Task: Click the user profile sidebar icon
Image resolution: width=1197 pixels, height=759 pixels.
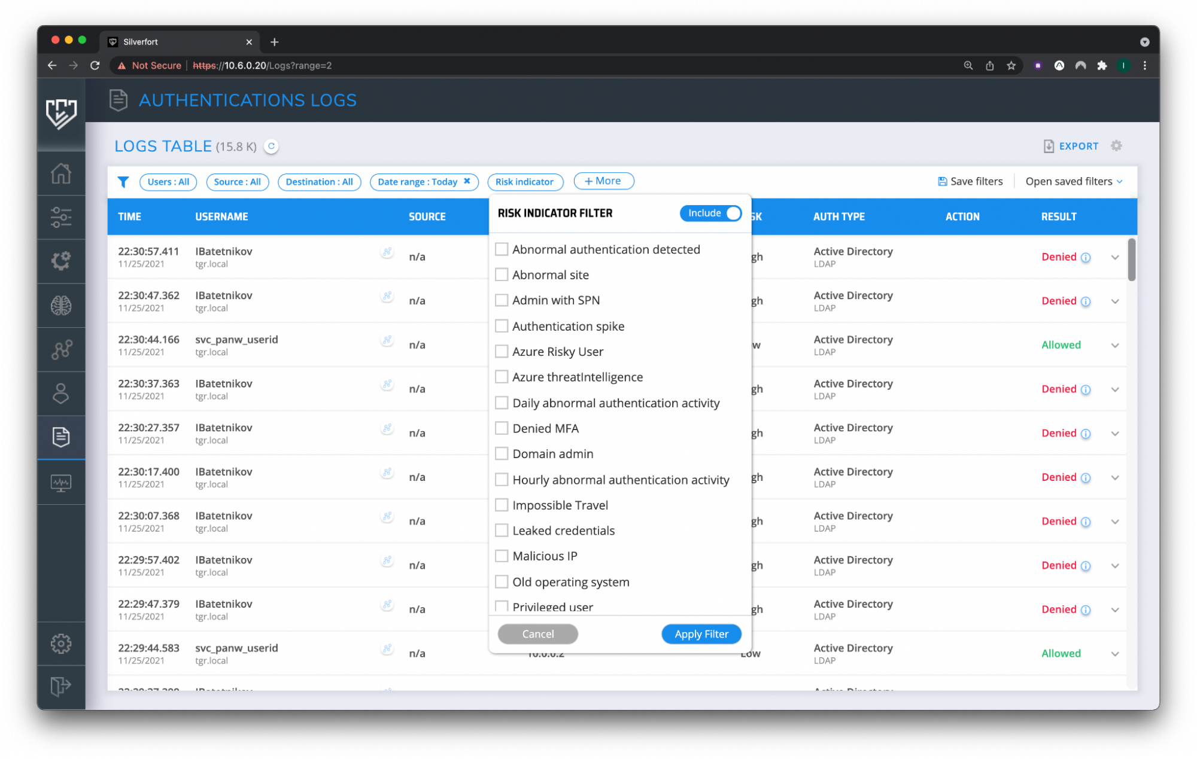Action: click(61, 394)
